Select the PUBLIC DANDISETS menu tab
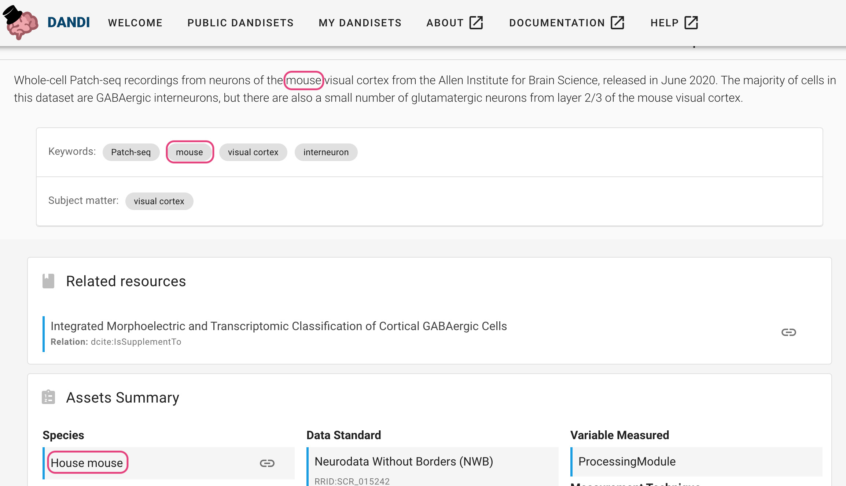The height and width of the screenshot is (486, 846). pos(240,23)
